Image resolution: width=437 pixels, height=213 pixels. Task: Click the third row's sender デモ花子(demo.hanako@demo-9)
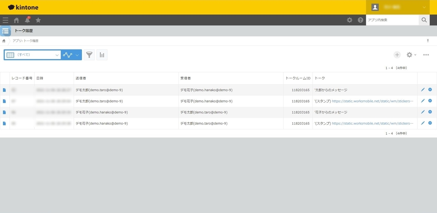102,112
